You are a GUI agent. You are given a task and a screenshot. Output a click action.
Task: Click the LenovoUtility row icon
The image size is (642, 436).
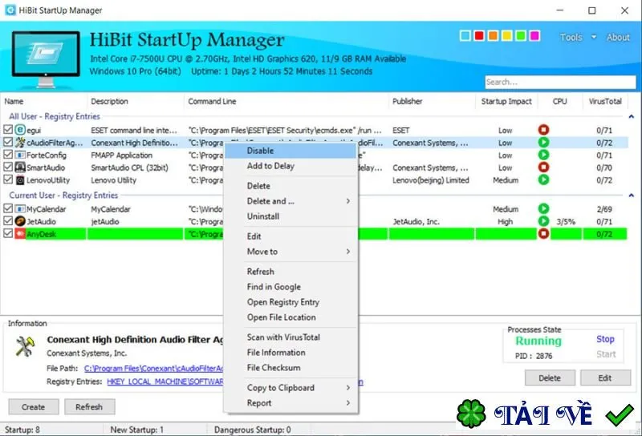coord(20,180)
